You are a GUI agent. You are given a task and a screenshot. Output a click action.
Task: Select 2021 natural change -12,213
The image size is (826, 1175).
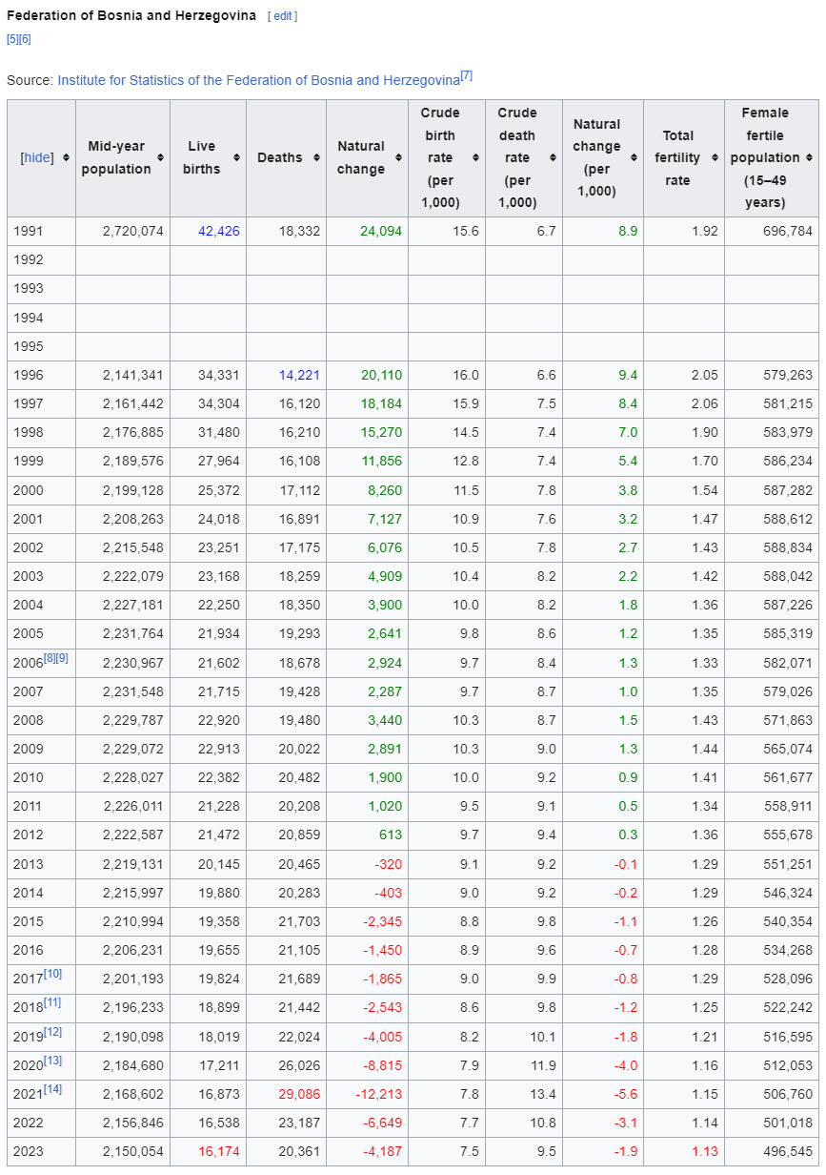click(x=379, y=1094)
